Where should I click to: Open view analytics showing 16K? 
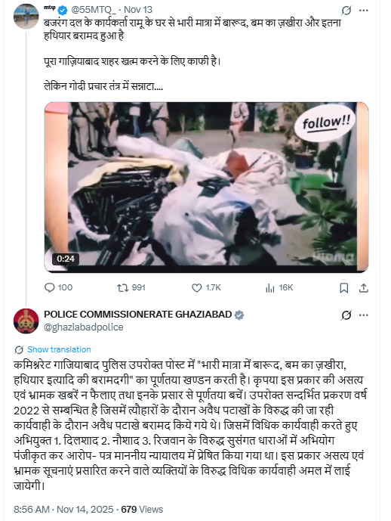coord(279,288)
